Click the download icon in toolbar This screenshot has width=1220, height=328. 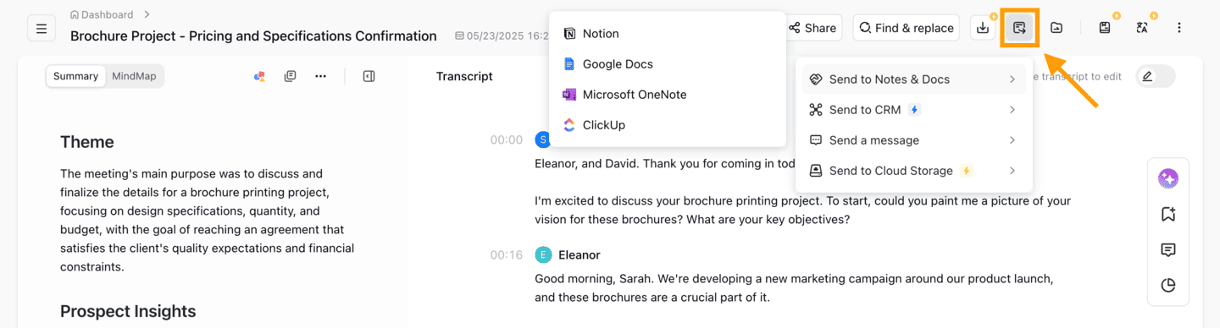(983, 28)
